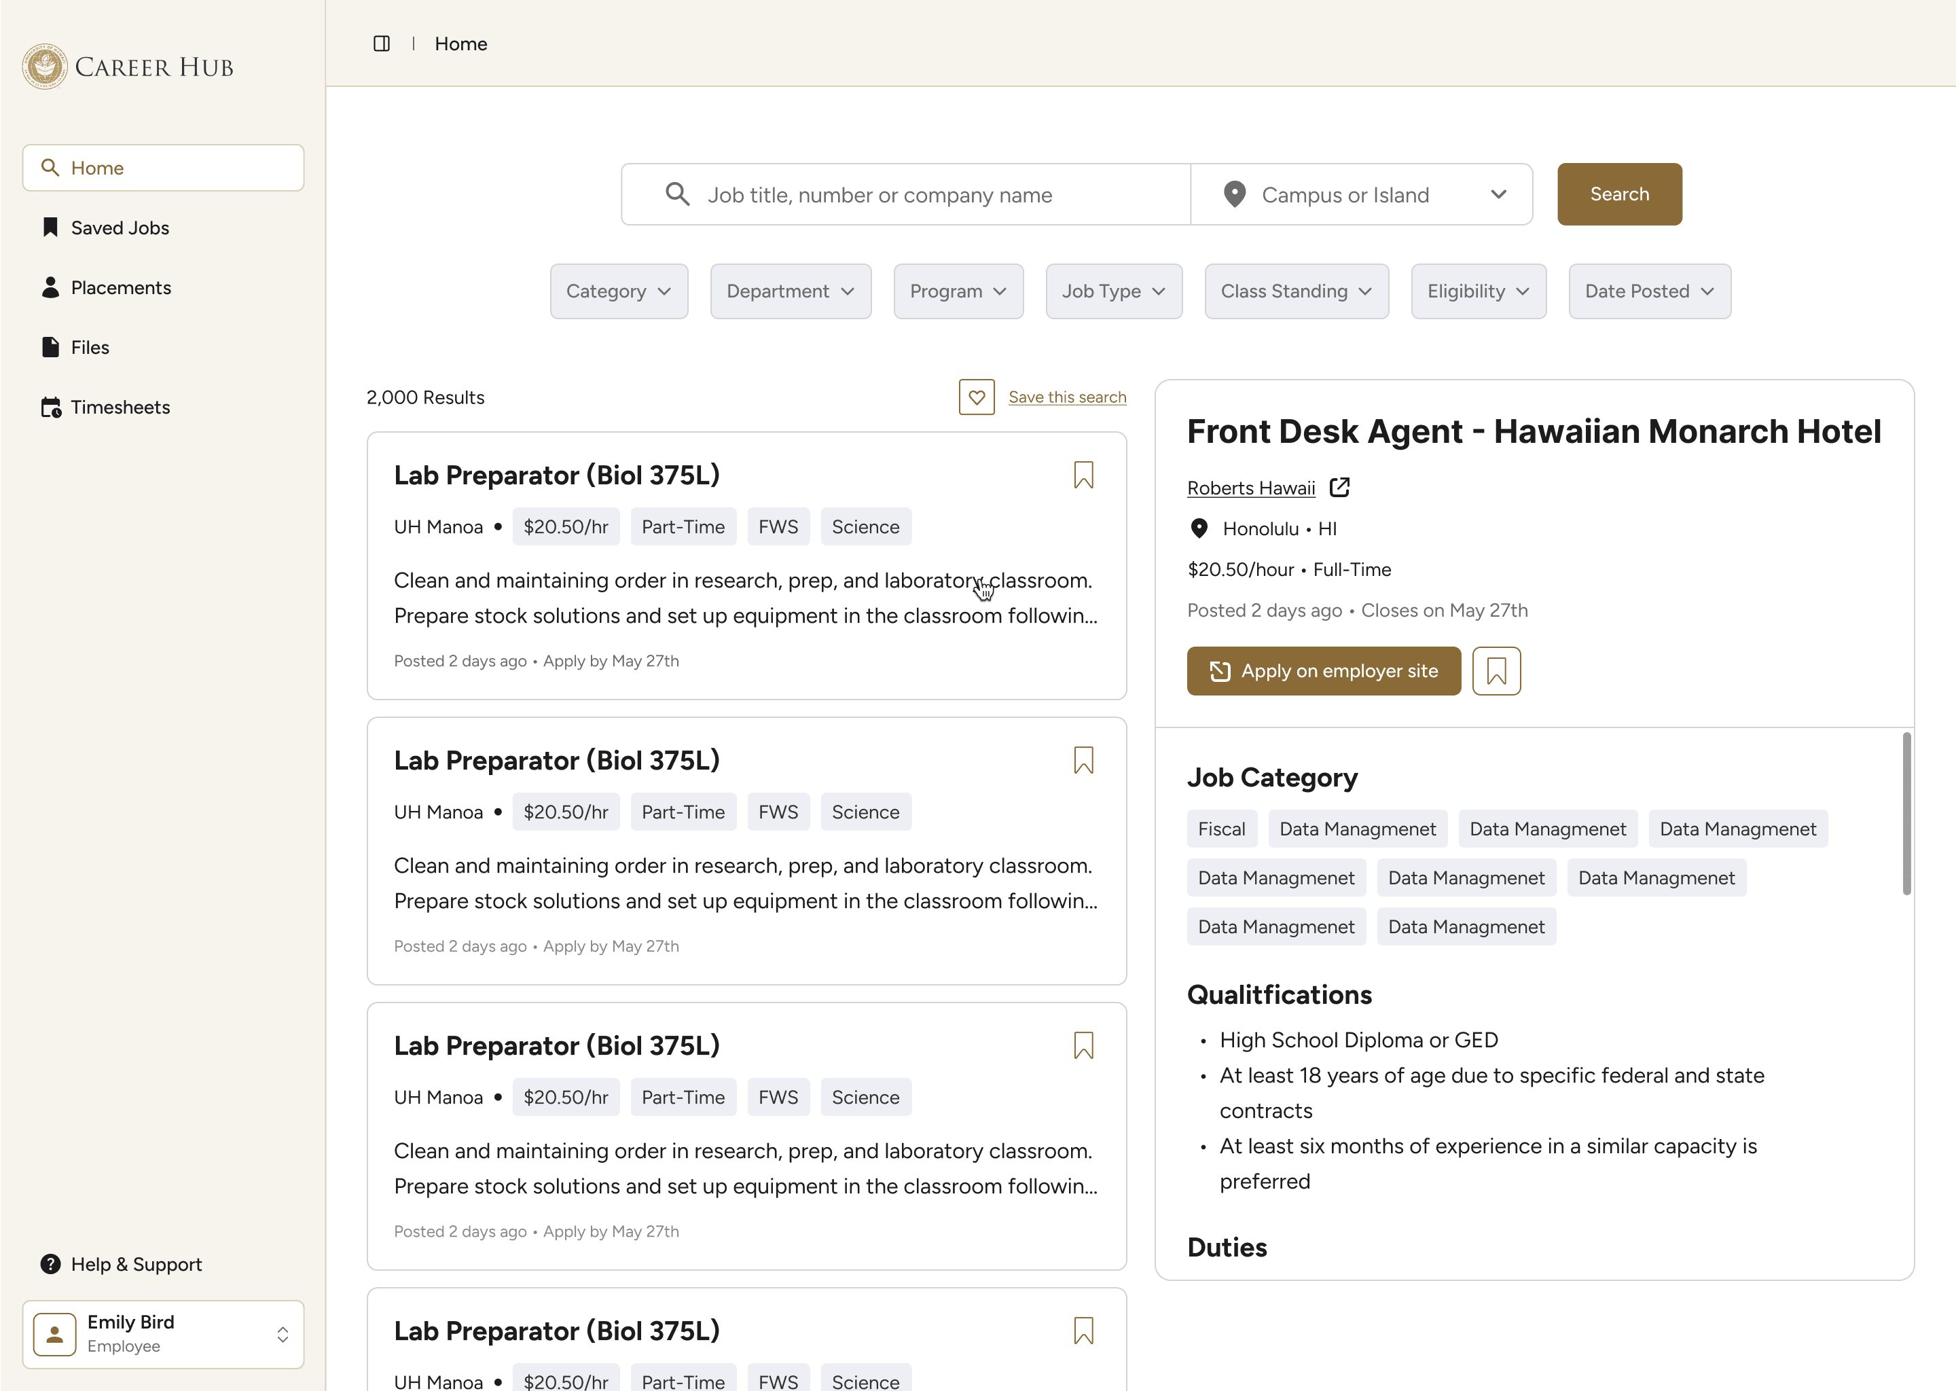
Task: Open Saved Jobs in sidebar
Action: [120, 228]
